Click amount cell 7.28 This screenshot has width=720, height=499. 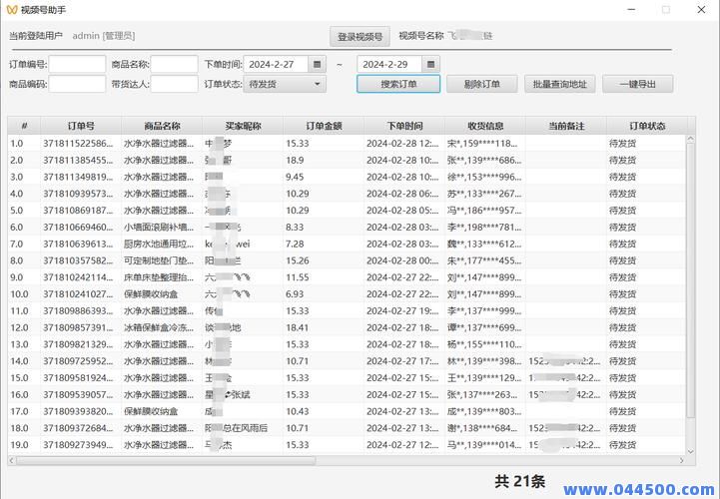click(x=295, y=244)
